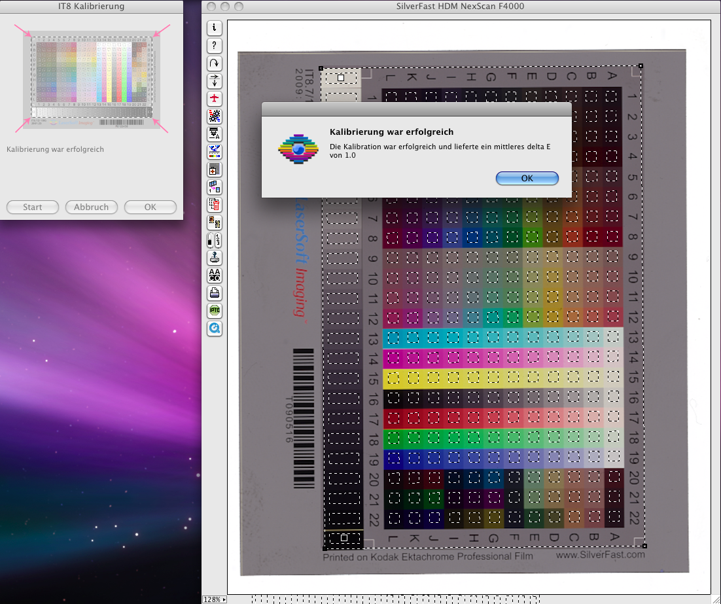Select the first-aid kit icon
The width and height of the screenshot is (721, 604).
pos(215,169)
